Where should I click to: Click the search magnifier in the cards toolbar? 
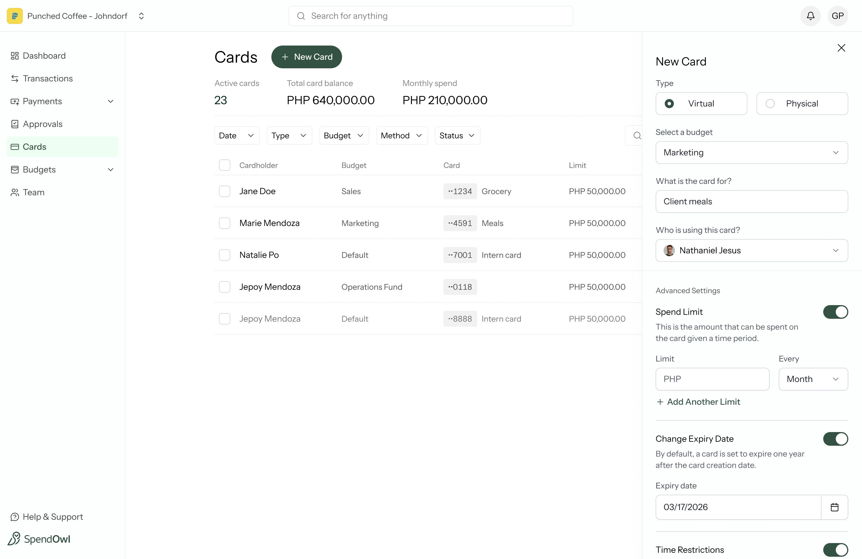[x=637, y=135]
